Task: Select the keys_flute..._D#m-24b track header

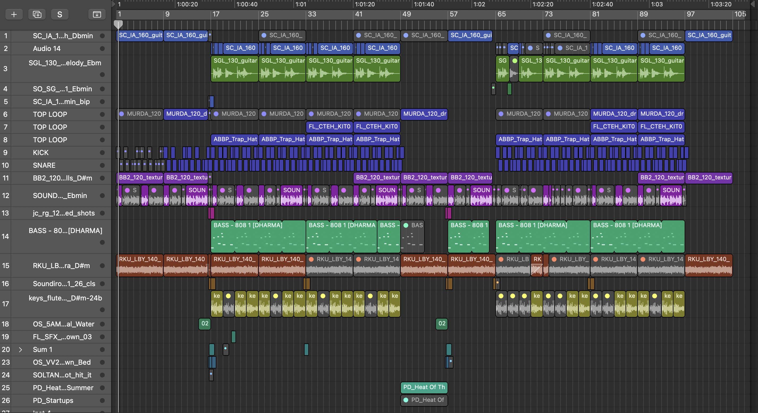Action: click(x=65, y=298)
